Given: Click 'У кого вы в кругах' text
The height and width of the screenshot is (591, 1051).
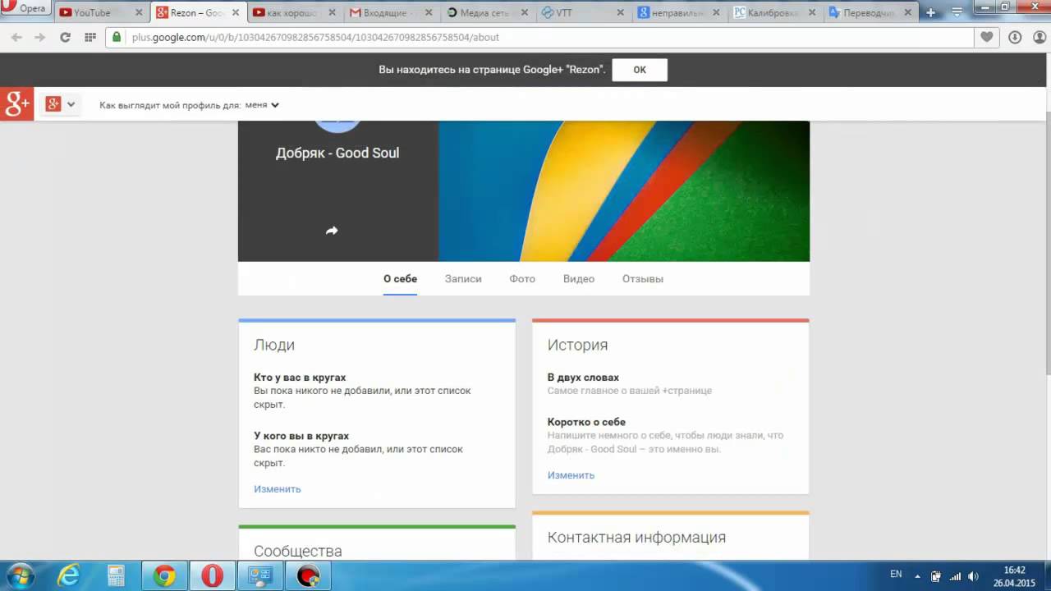Looking at the screenshot, I should click(x=301, y=436).
